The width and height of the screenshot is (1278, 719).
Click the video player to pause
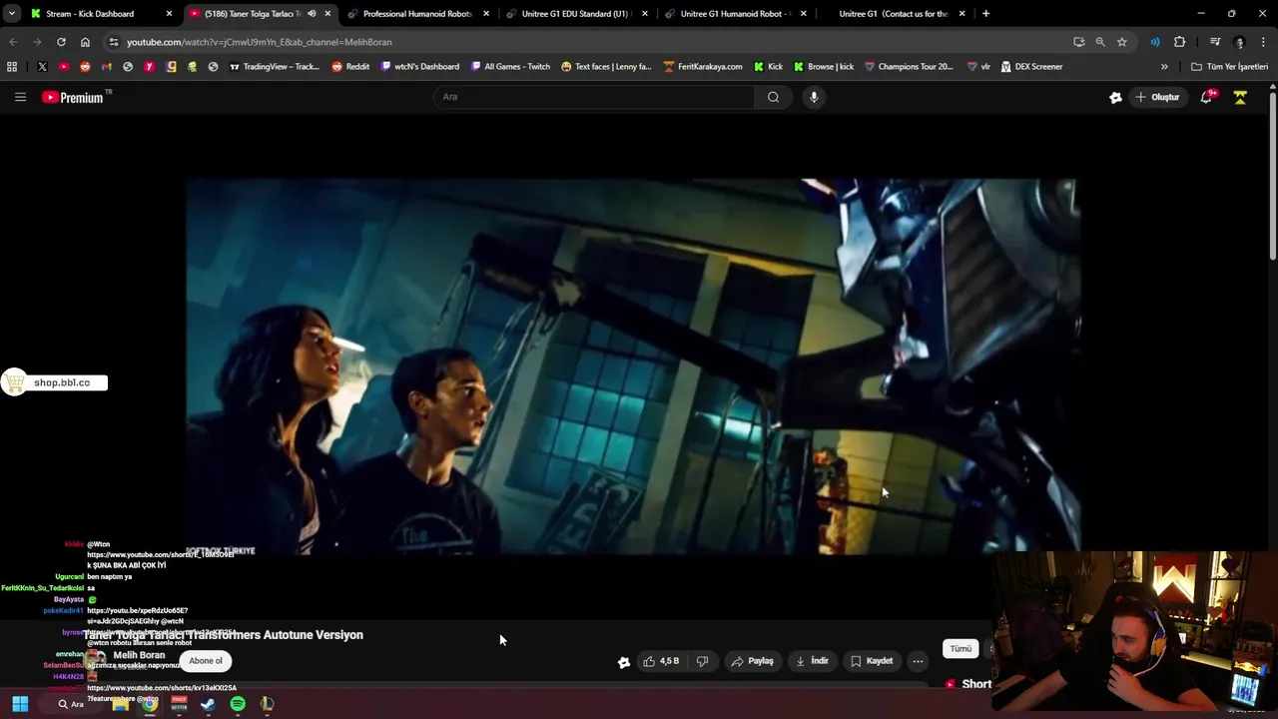tap(631, 365)
